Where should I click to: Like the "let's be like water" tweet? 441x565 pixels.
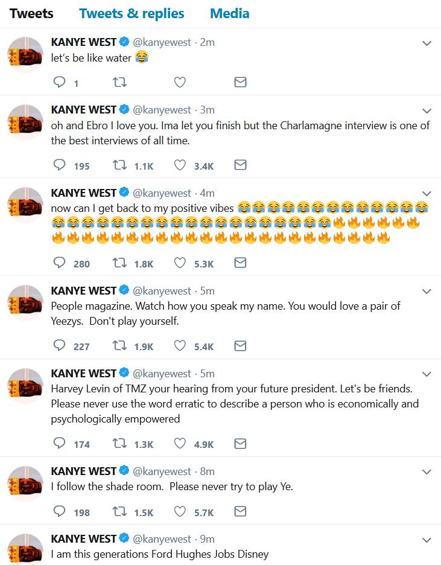click(x=180, y=82)
